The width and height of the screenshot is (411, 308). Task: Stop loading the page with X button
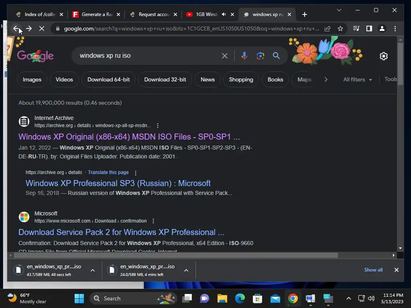[x=42, y=28]
